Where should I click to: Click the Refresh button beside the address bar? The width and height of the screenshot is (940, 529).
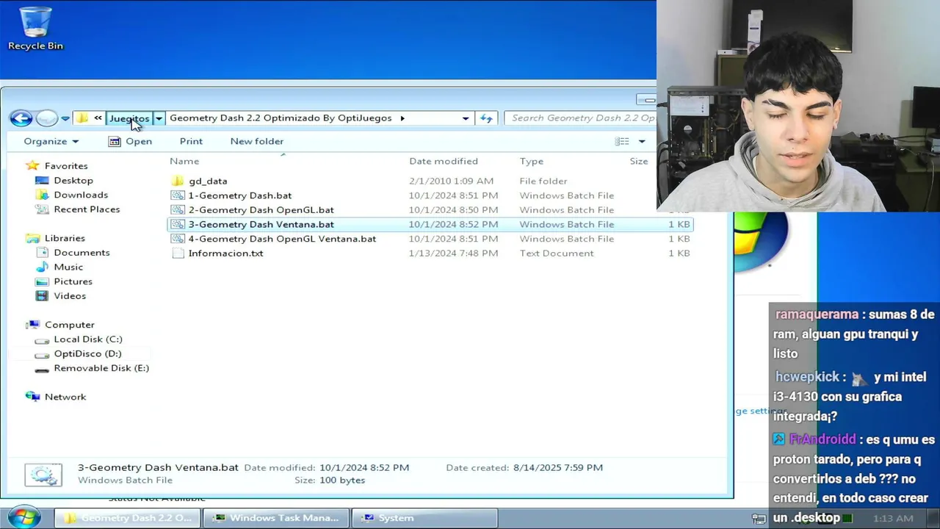(x=486, y=118)
